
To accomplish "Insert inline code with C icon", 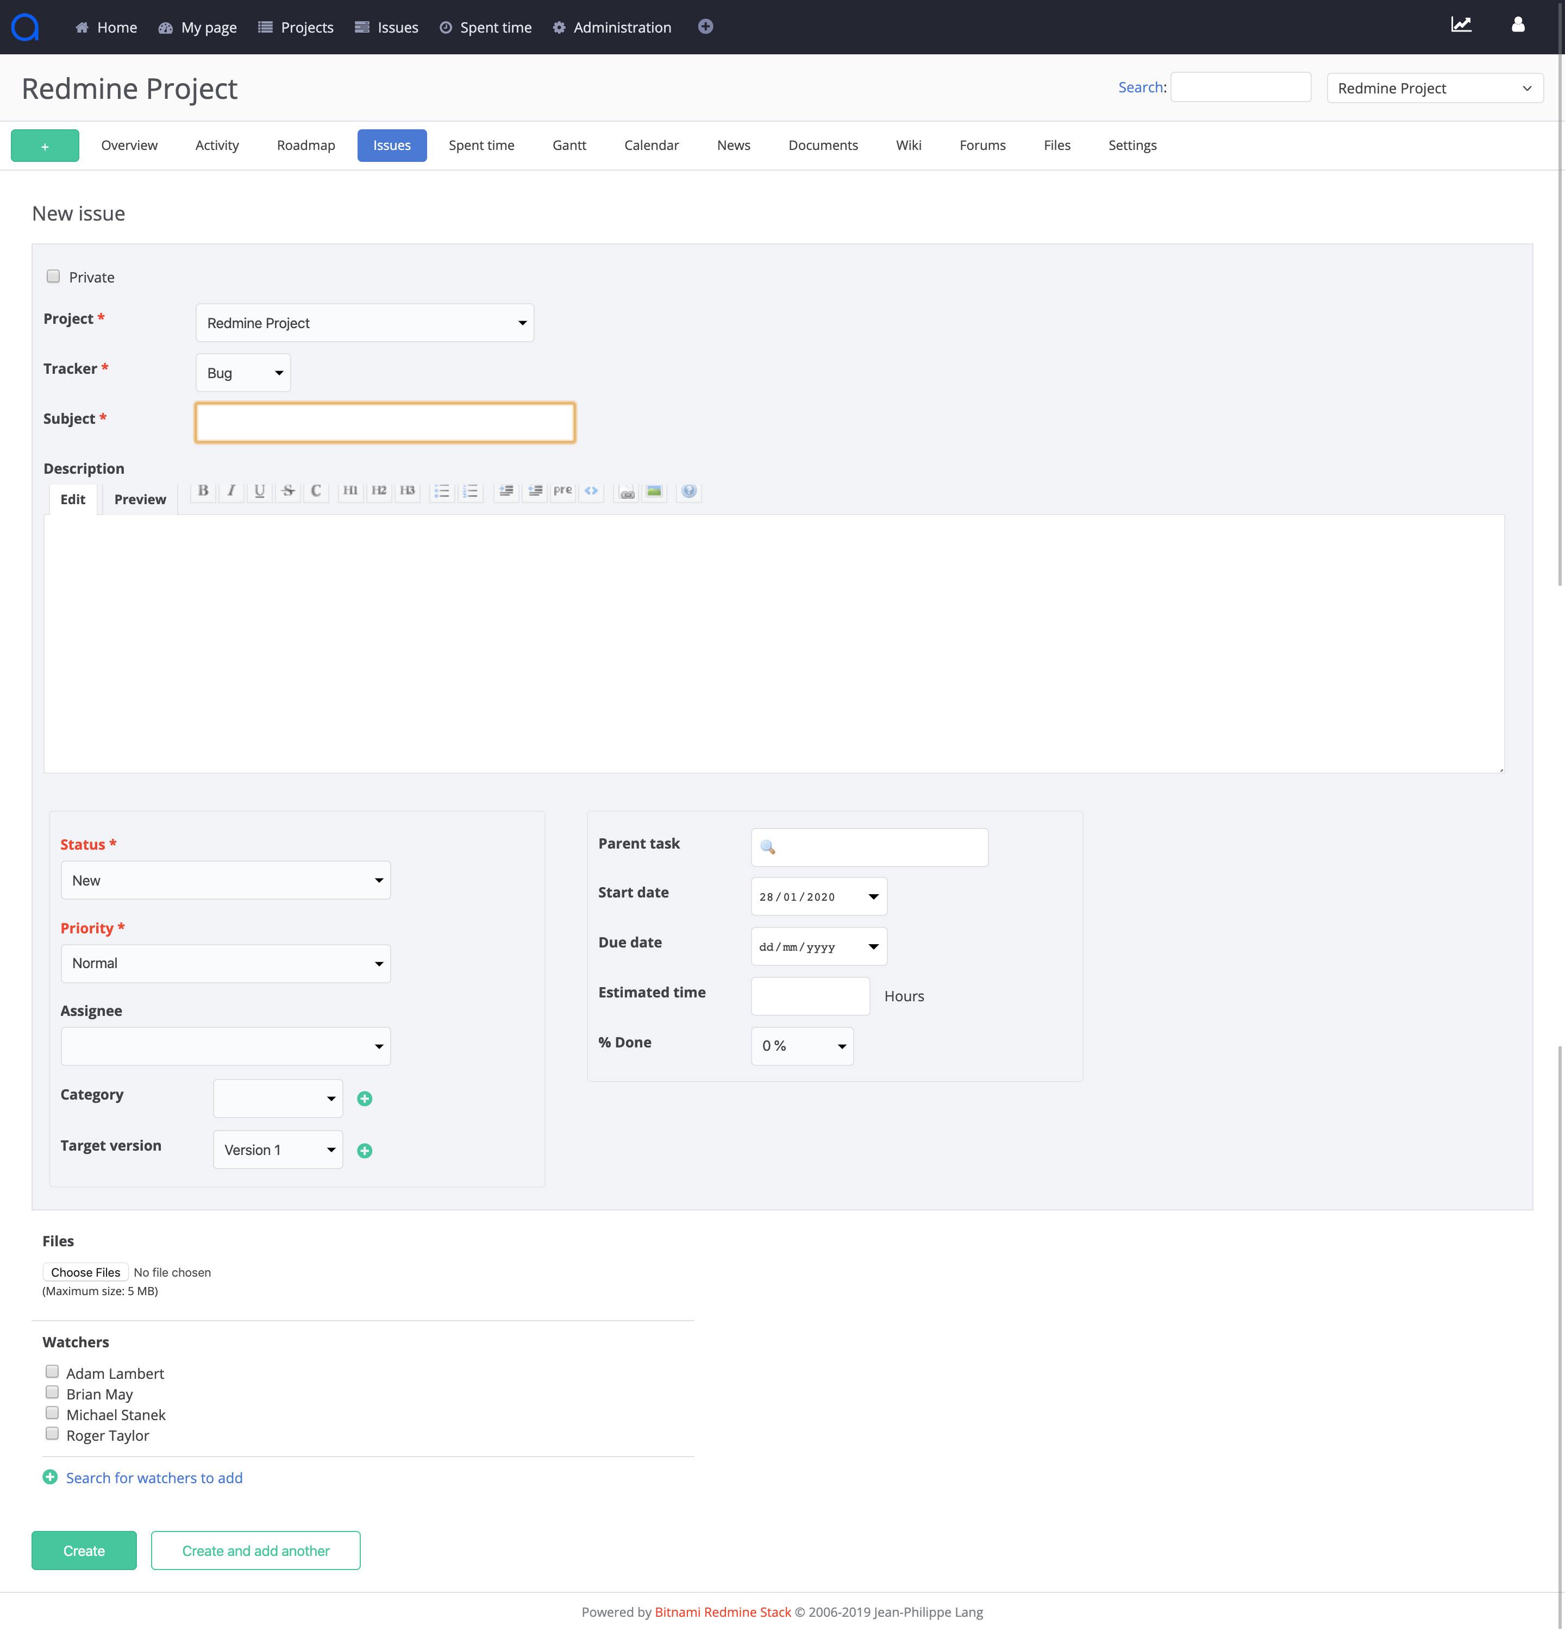I will [316, 491].
